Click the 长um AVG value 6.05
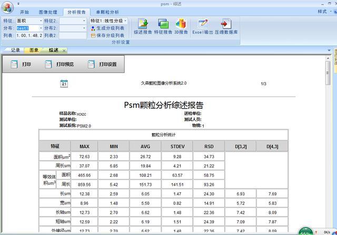This screenshot has width=337, height=235. click(x=145, y=194)
